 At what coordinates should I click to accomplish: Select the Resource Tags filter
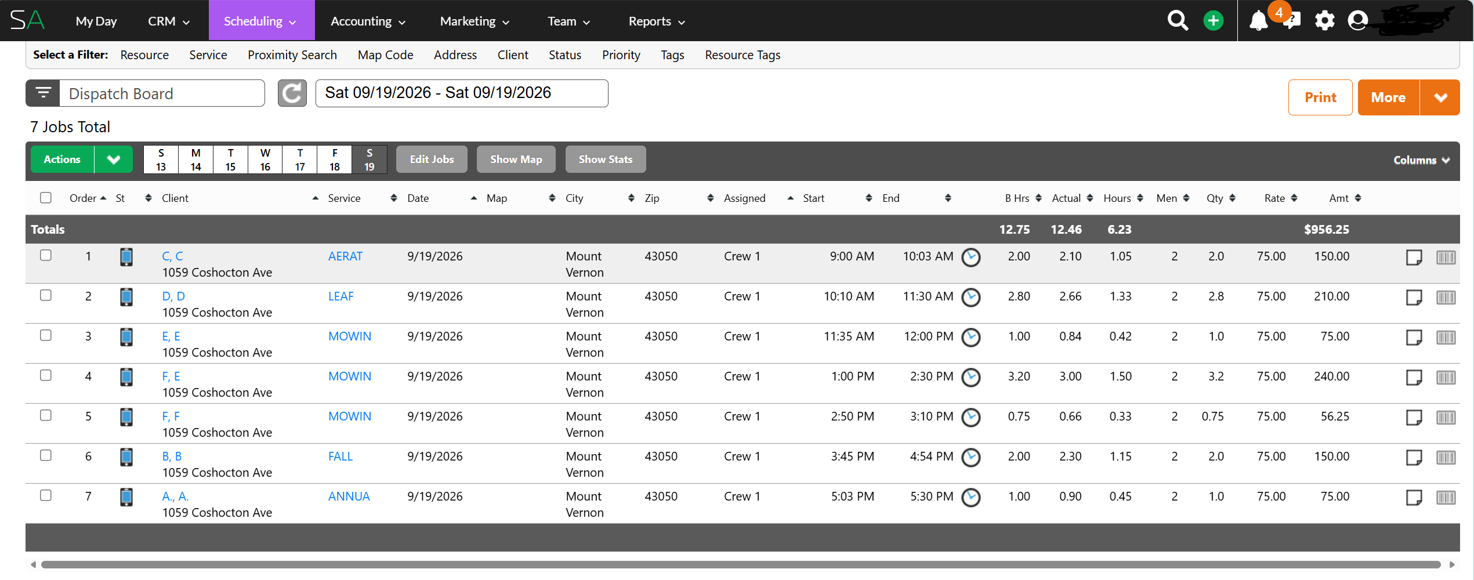743,55
